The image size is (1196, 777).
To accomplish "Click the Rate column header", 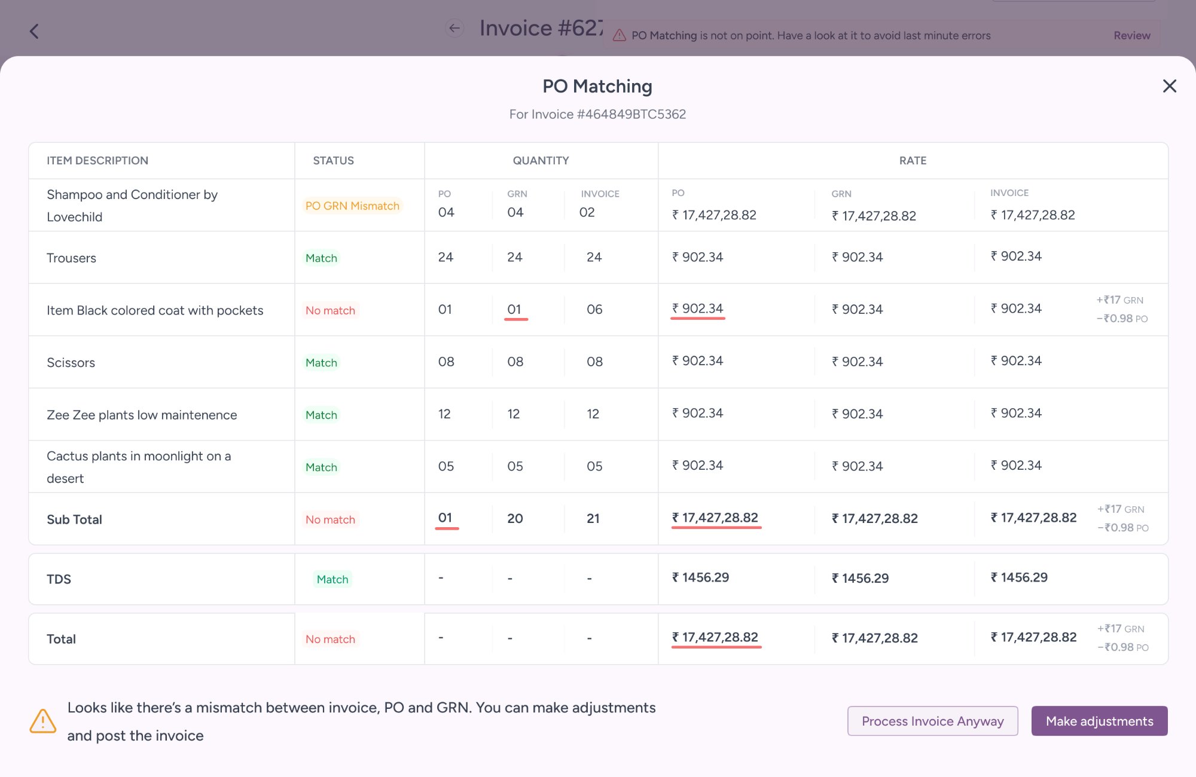I will pos(913,160).
